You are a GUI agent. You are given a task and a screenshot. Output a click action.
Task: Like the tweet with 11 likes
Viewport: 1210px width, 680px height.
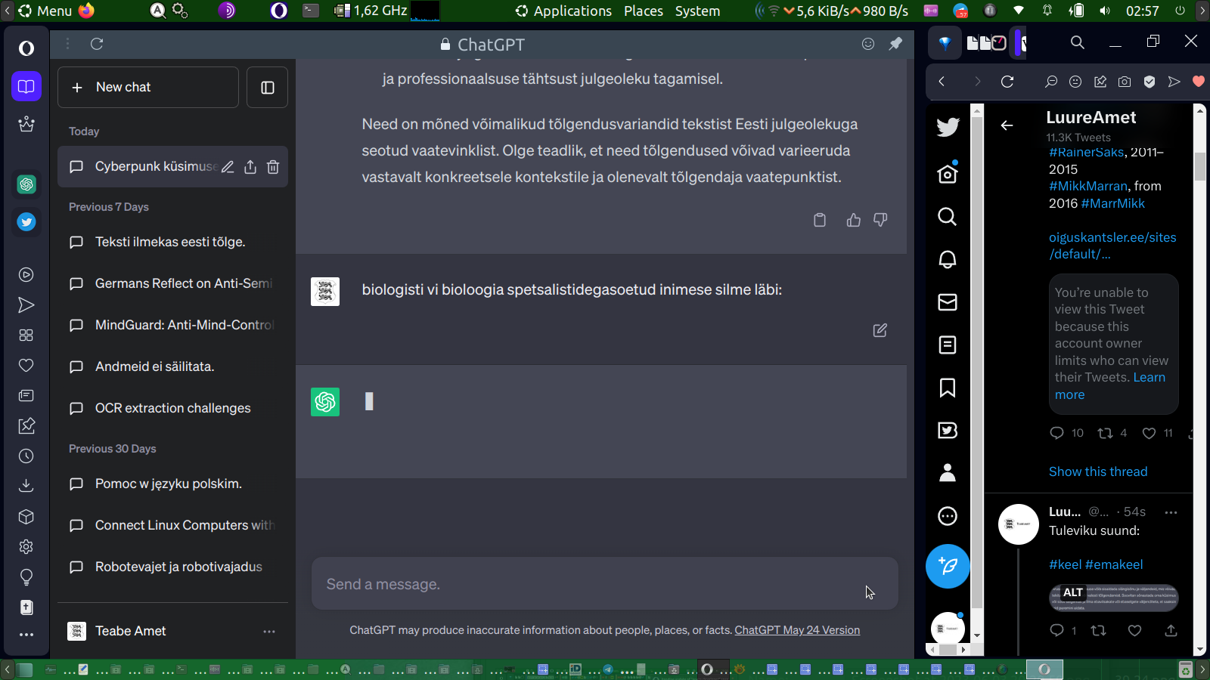(1149, 433)
